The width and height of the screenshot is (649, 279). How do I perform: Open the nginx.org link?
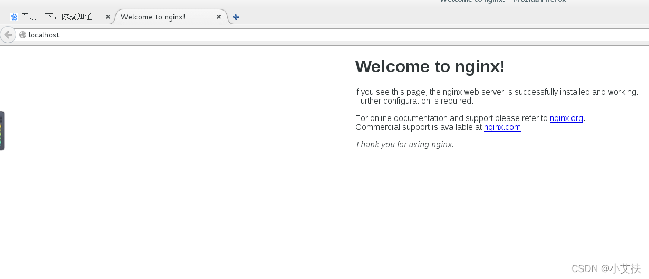(x=566, y=118)
